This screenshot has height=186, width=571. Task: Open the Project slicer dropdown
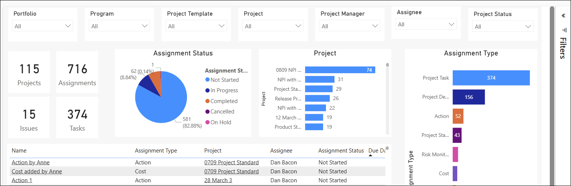click(273, 26)
